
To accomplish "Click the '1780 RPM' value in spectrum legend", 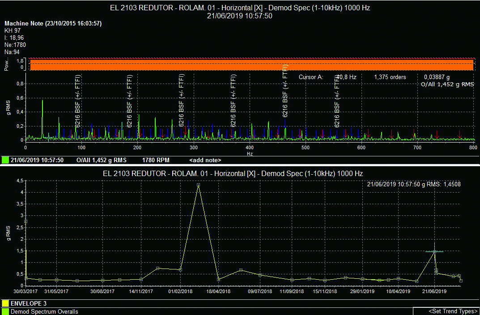I will tap(156, 160).
